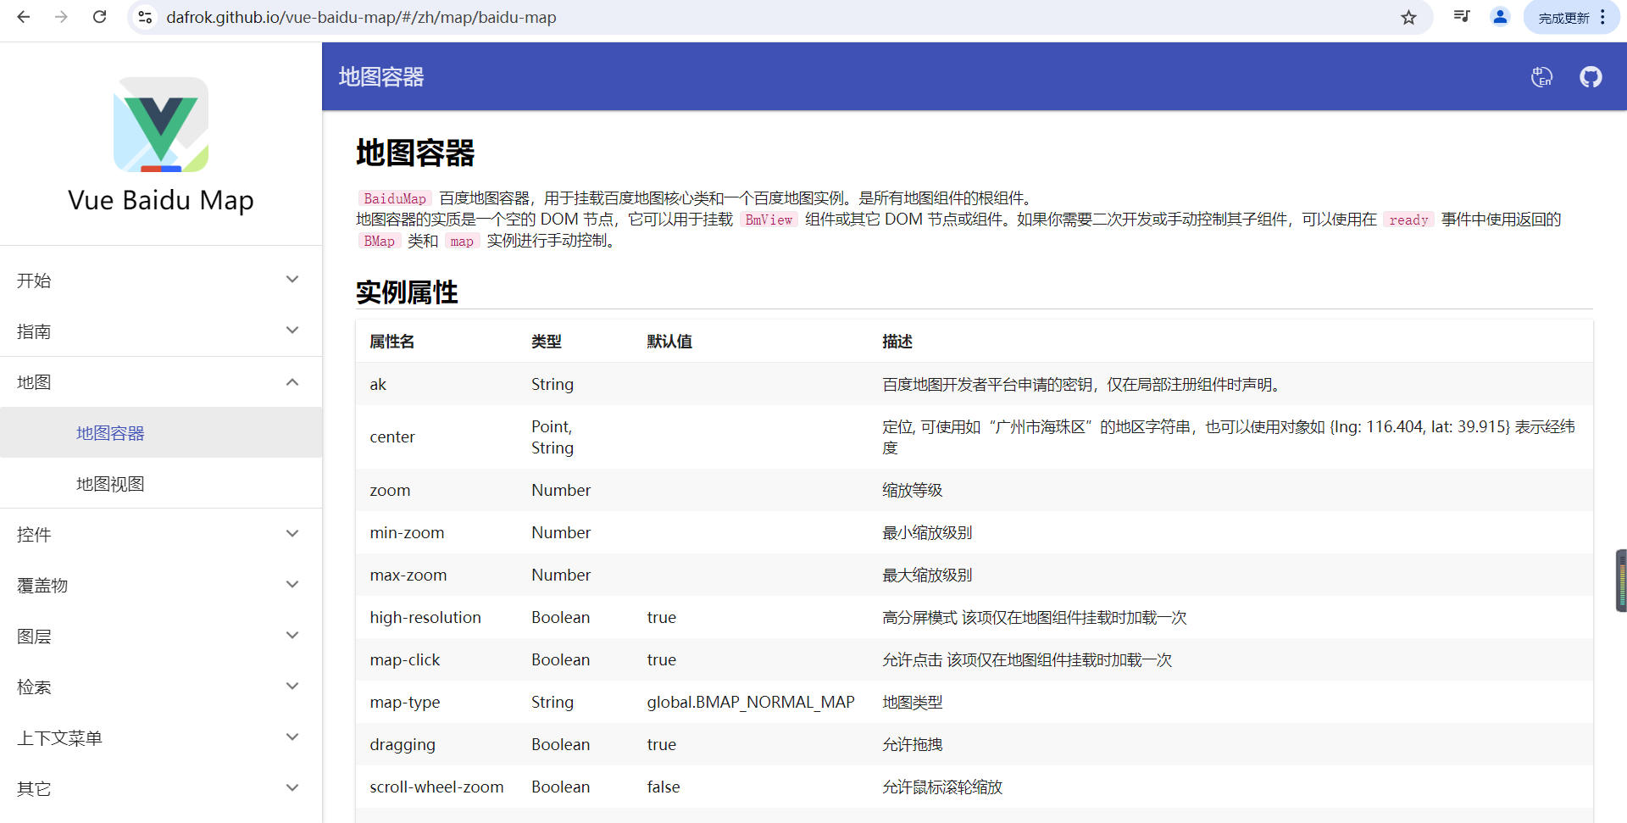Switch language with the translate icon
The image size is (1627, 823).
coord(1541,77)
